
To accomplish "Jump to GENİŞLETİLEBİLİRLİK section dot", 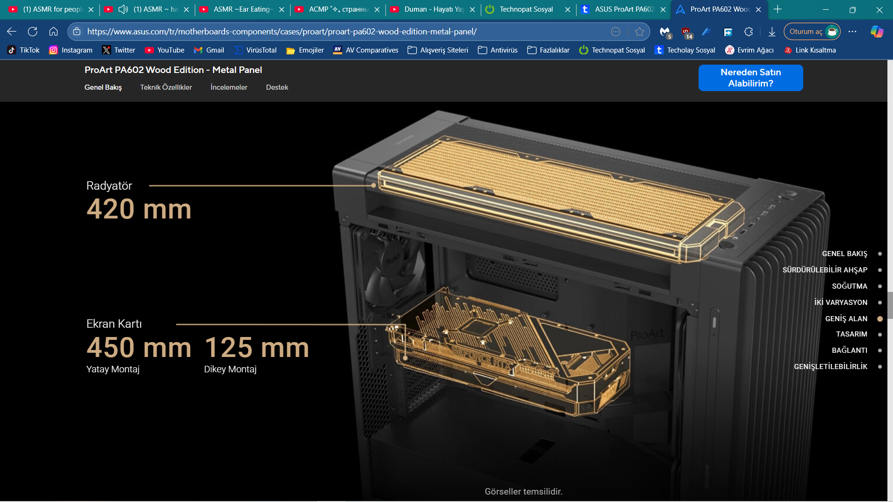I will coord(880,367).
